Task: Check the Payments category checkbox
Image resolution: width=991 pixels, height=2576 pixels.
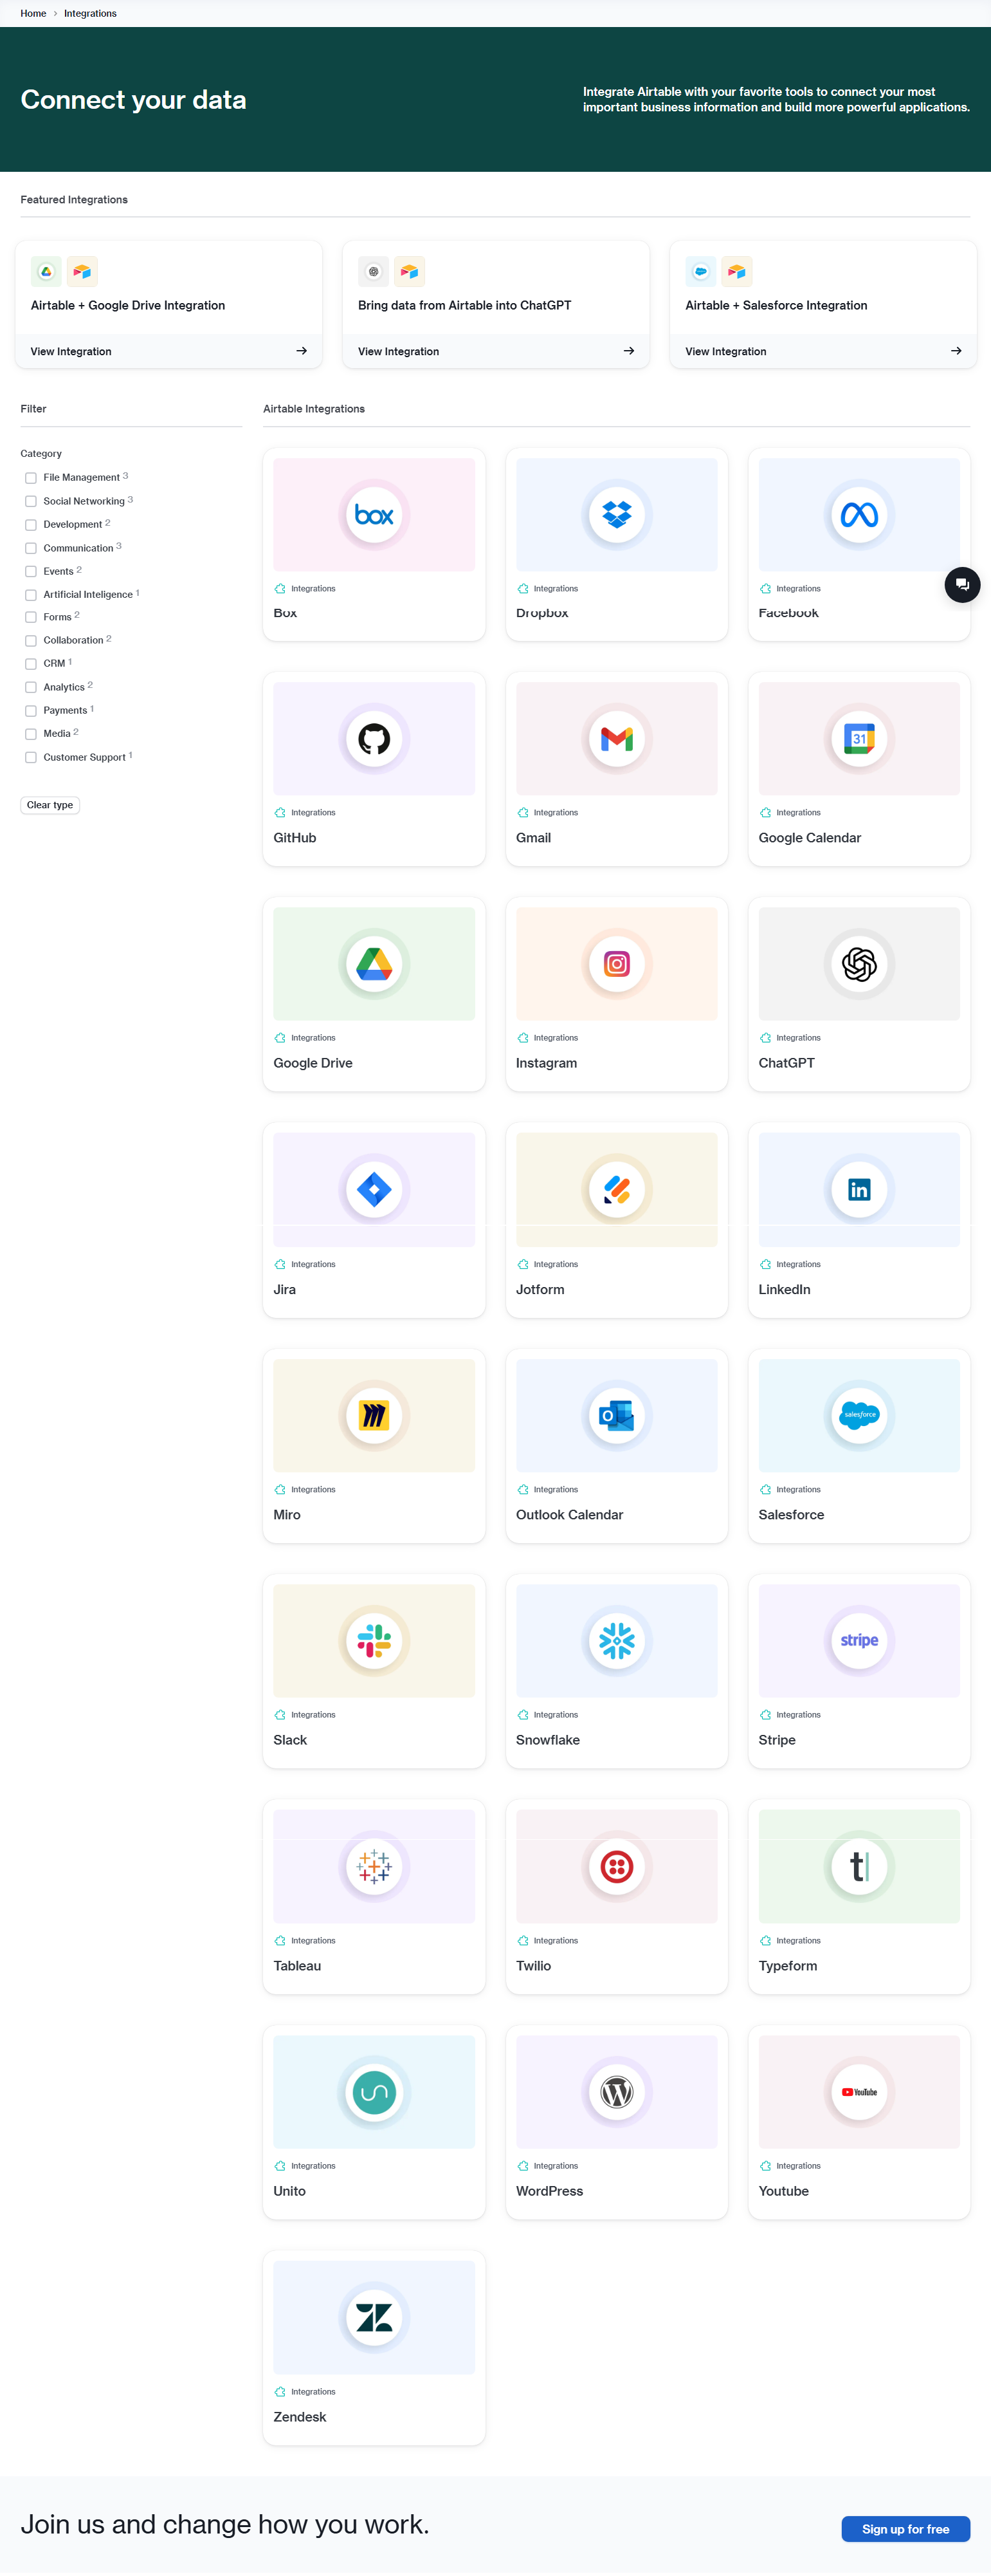Action: pos(31,711)
